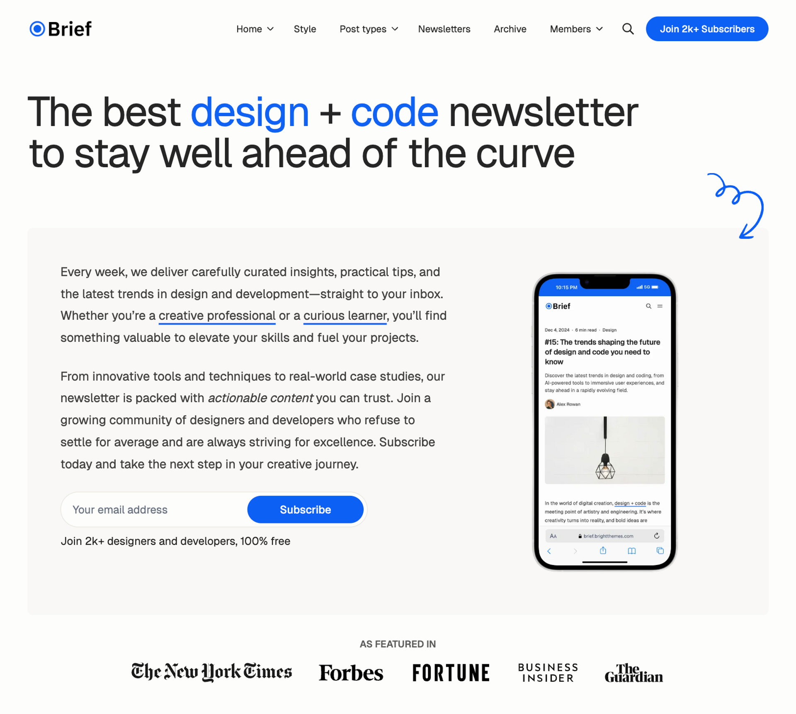Click the Newsletters tab link
This screenshot has height=714, width=796.
(x=444, y=29)
